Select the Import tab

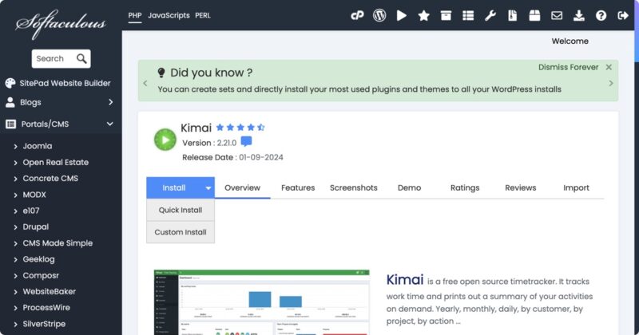[576, 187]
